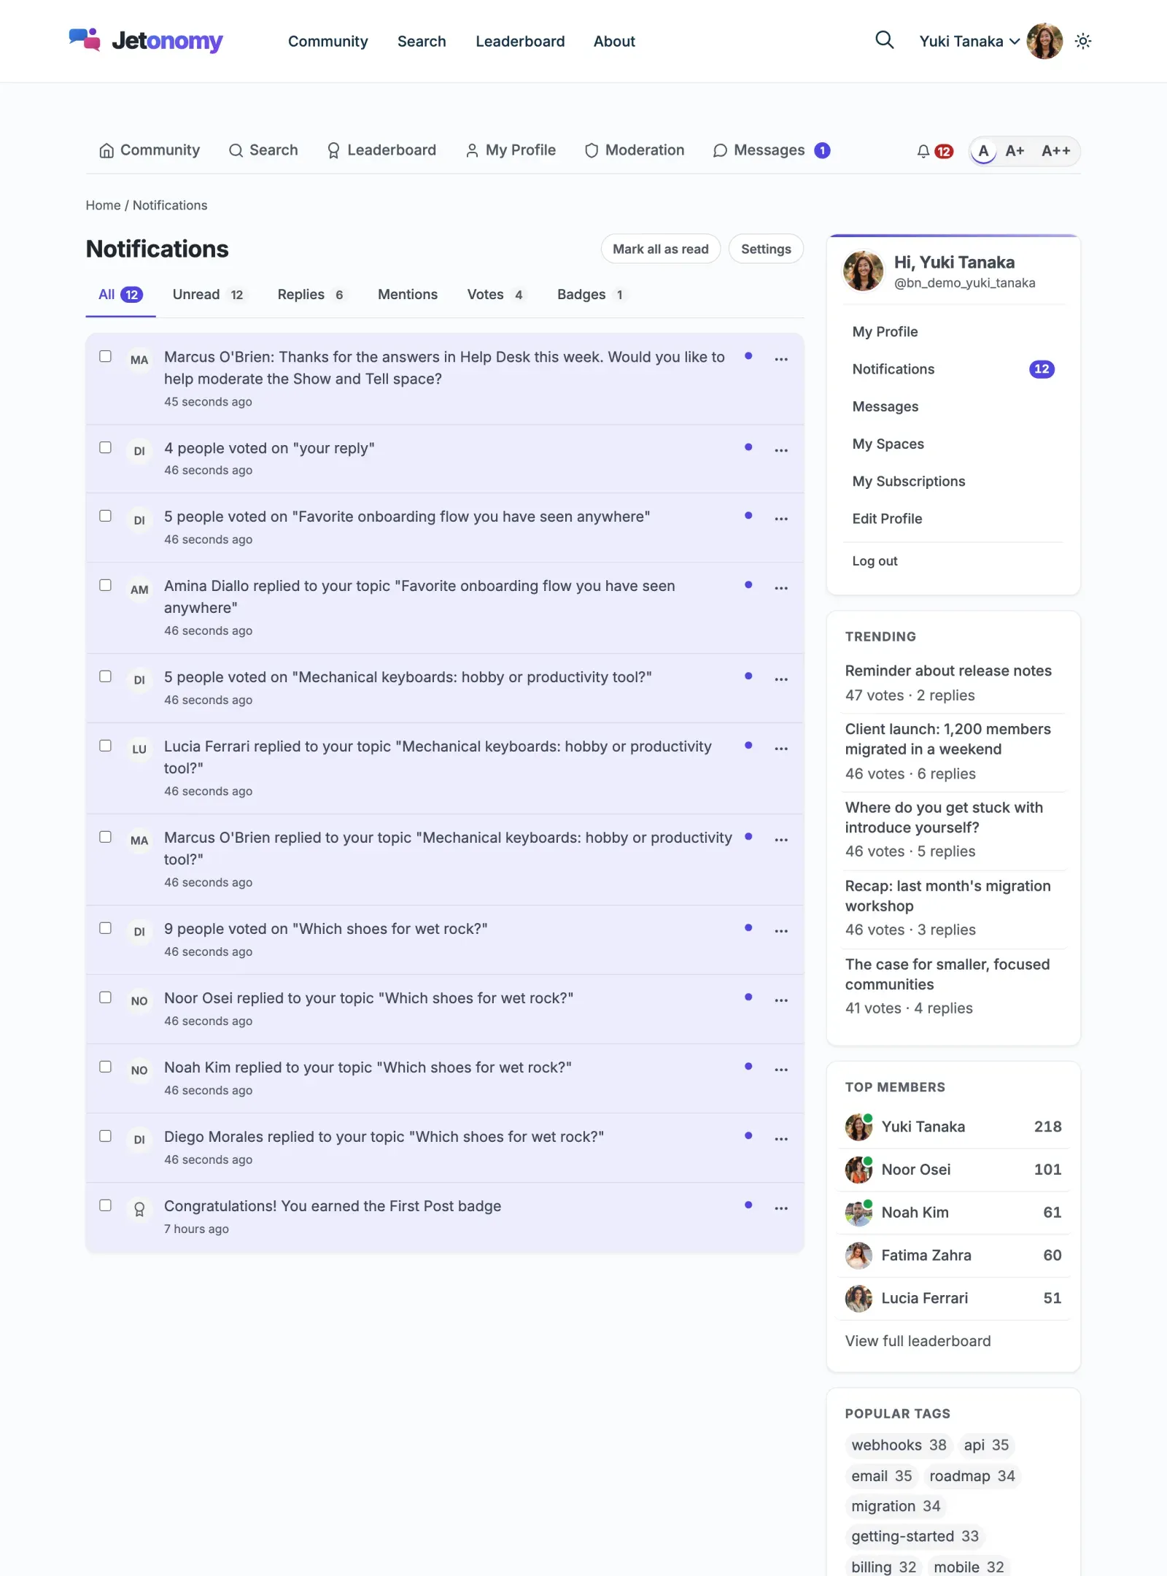The height and width of the screenshot is (1576, 1167).
Task: Check the 9 people voted notification box
Action: (106, 928)
